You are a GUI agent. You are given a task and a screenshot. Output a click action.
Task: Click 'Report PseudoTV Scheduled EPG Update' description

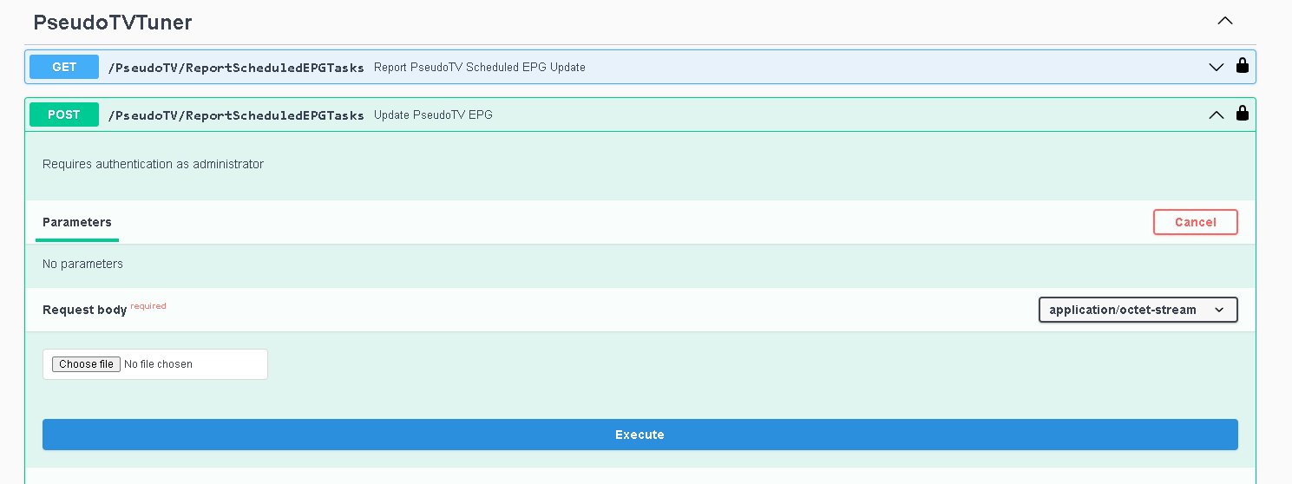click(480, 68)
